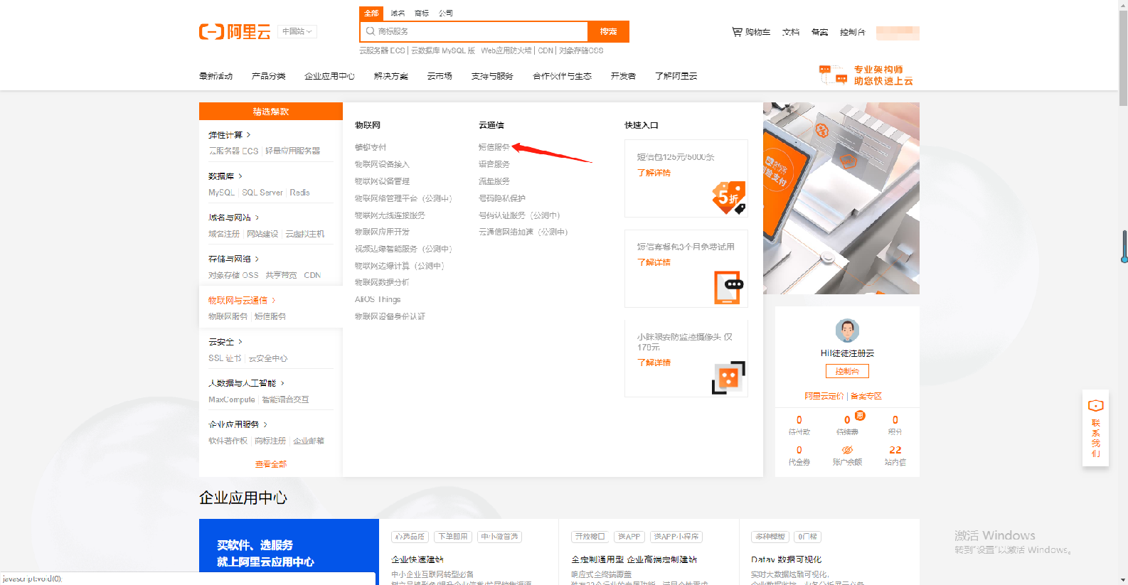Click the 备案专区 link
The height and width of the screenshot is (585, 1128).
(866, 396)
